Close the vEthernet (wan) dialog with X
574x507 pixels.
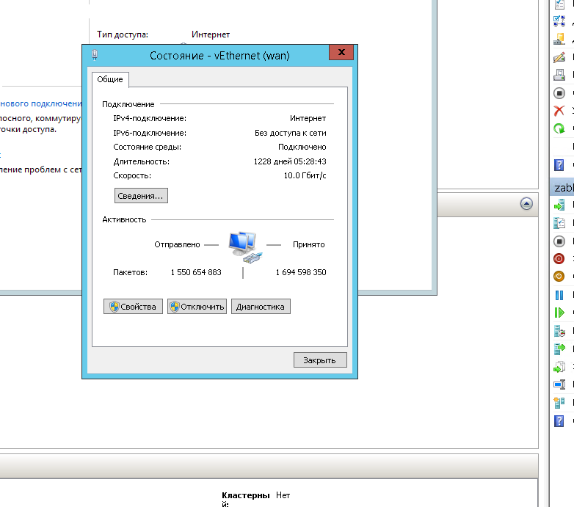[341, 52]
